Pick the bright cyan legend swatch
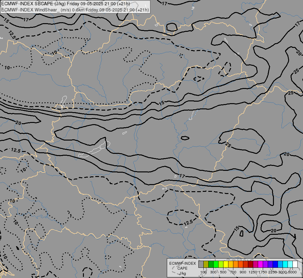This screenshot has width=303, height=278. (x=285, y=264)
